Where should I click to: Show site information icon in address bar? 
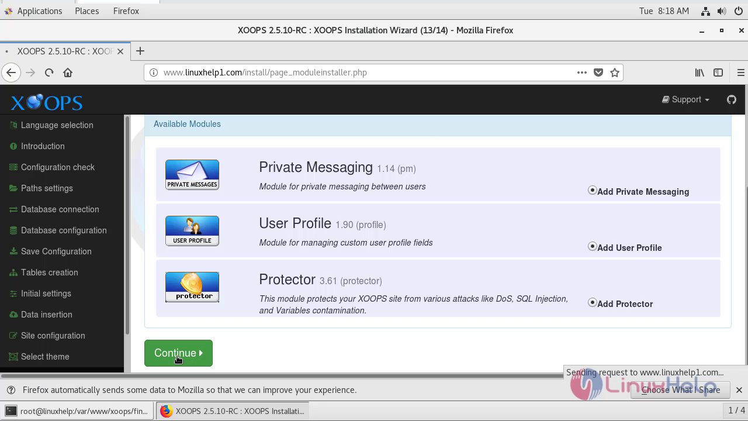tap(154, 73)
